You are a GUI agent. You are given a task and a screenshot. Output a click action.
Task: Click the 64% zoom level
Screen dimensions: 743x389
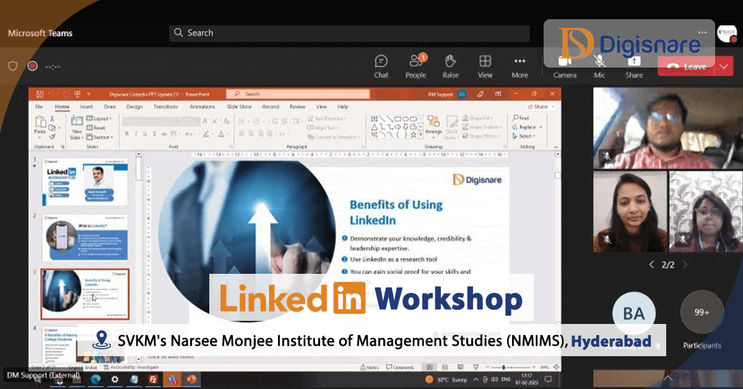tap(545, 367)
